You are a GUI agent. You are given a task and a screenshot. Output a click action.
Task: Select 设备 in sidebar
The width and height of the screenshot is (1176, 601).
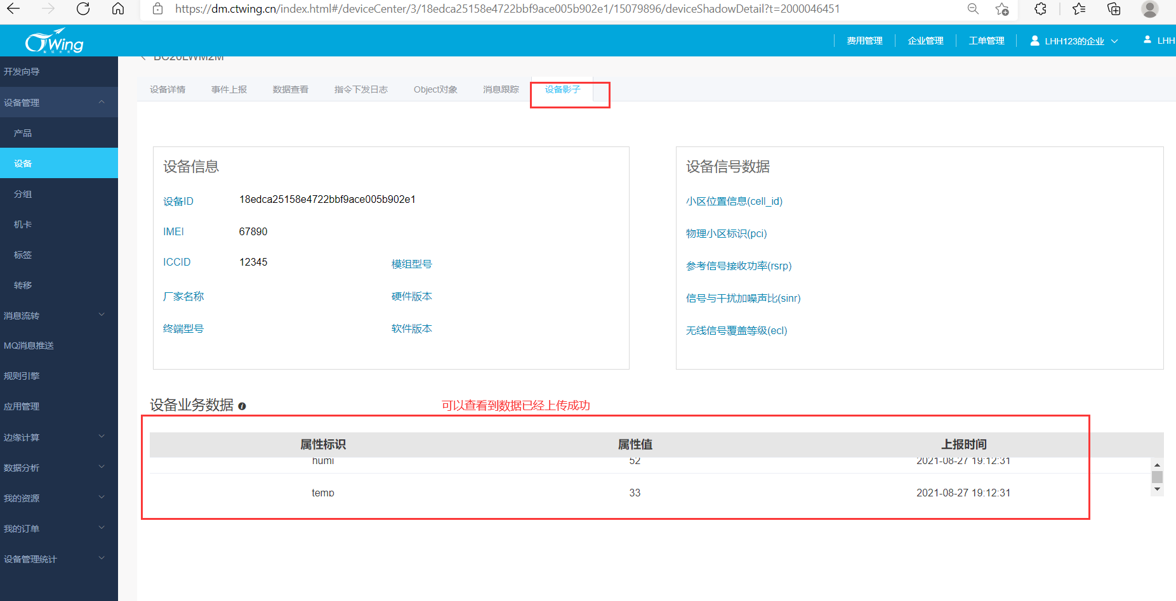(x=59, y=163)
